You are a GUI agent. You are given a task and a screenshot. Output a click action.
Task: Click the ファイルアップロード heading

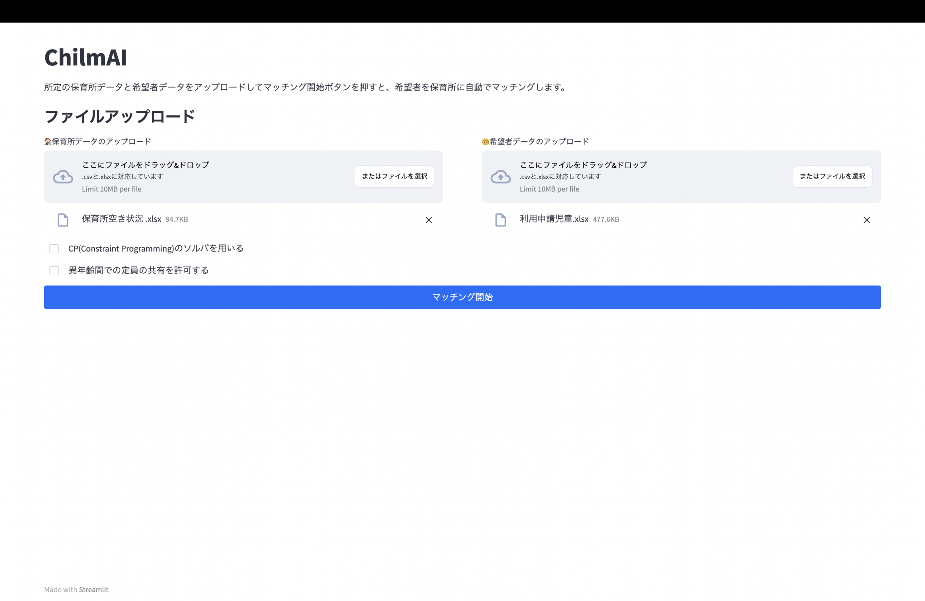point(120,116)
